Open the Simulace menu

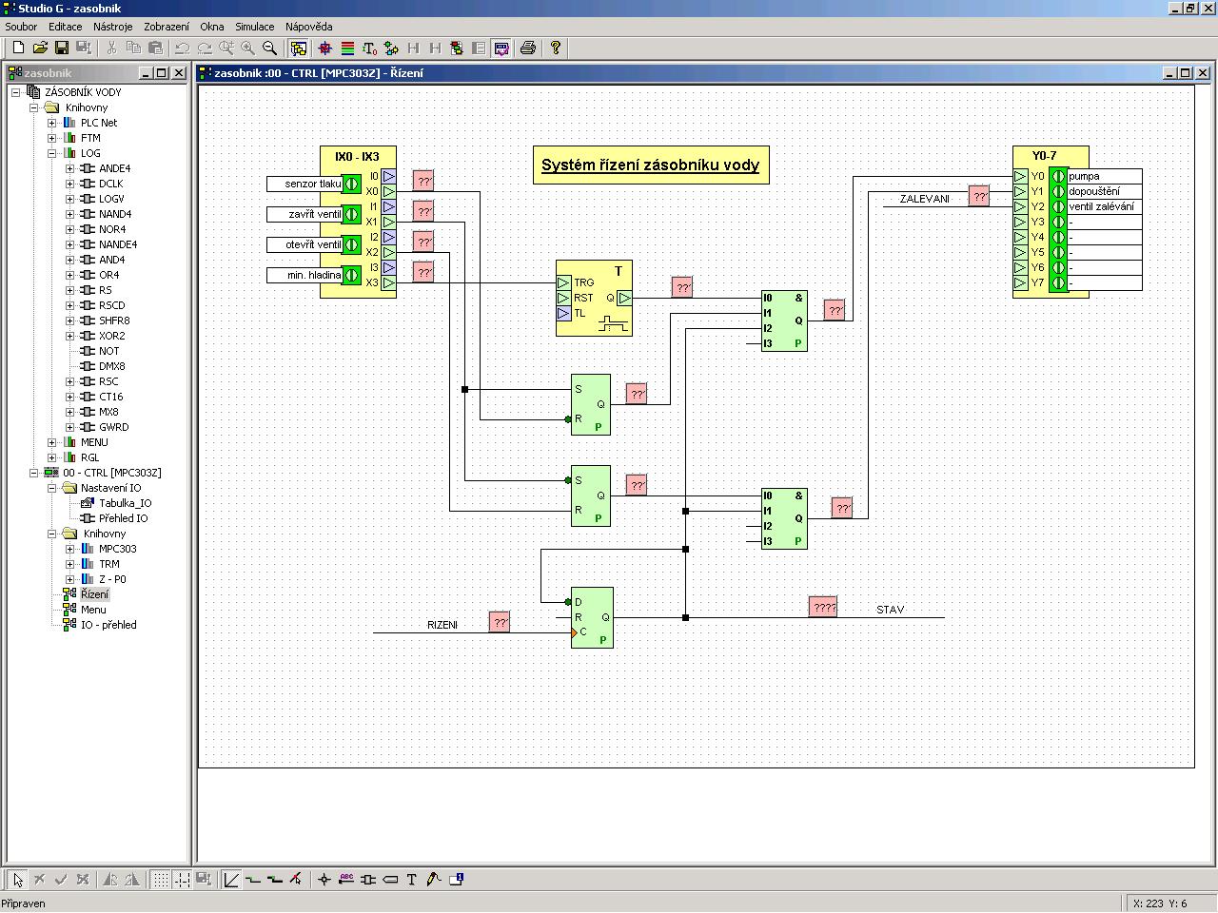click(x=254, y=27)
